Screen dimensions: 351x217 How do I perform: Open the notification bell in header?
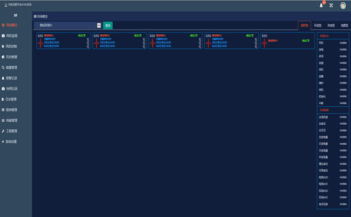pos(321,5)
